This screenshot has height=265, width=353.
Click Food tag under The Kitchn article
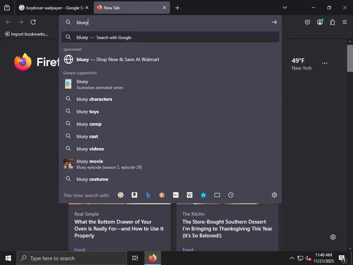click(188, 249)
